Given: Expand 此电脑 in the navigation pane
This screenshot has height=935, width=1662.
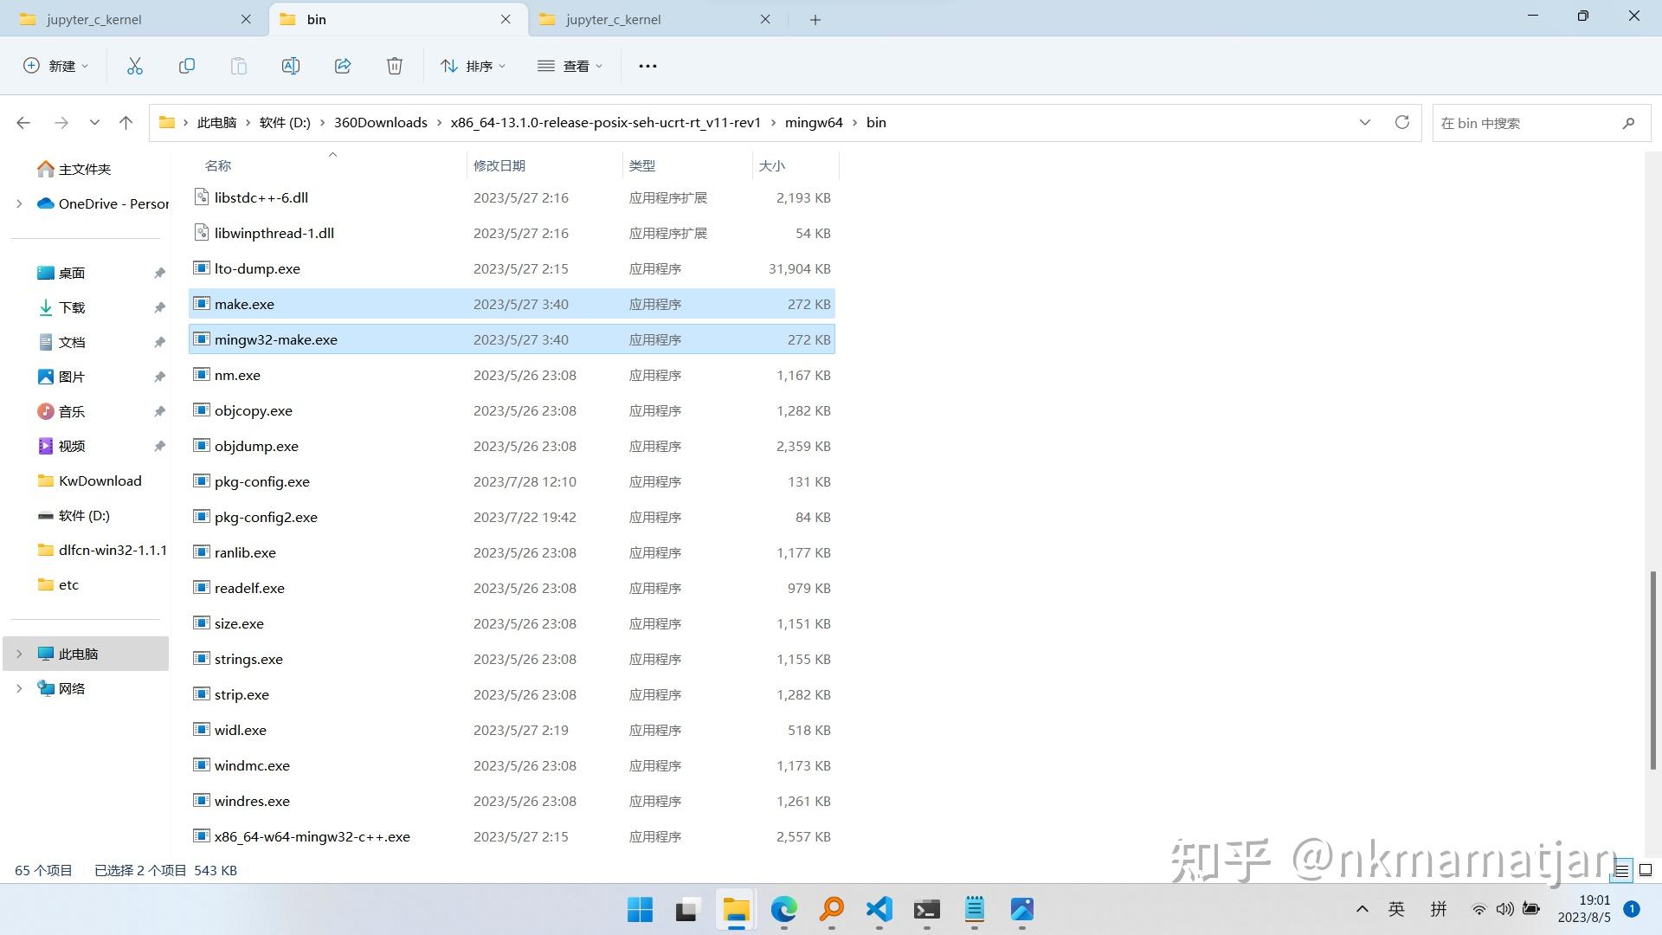Looking at the screenshot, I should [x=19, y=654].
